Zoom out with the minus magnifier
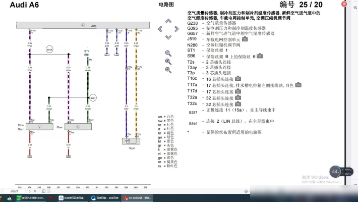 [x=168, y=70]
